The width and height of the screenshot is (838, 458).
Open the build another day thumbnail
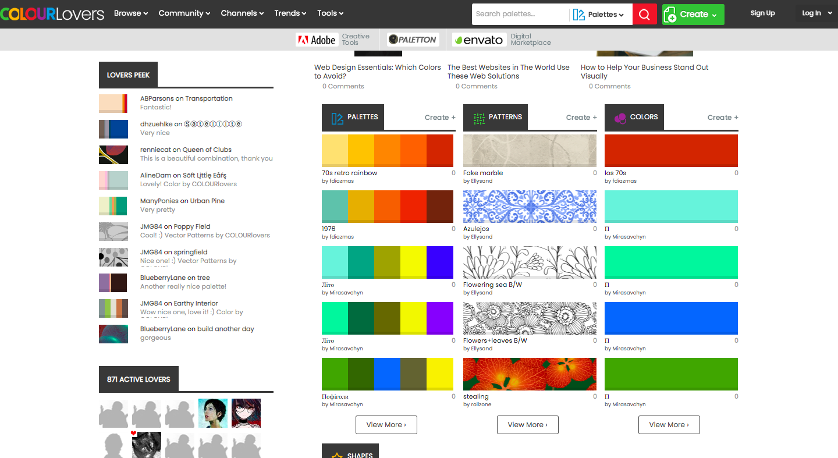pos(113,333)
